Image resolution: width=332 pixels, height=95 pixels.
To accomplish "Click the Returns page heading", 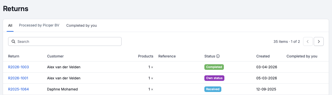I will [16, 9].
